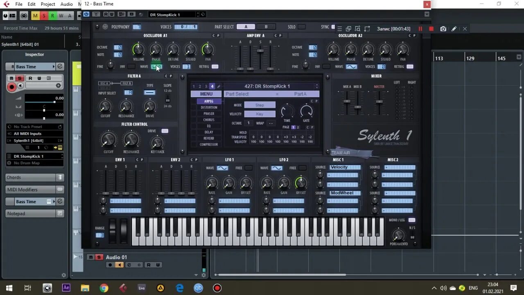Pause the screen recording
The image size is (524, 295).
point(420,29)
